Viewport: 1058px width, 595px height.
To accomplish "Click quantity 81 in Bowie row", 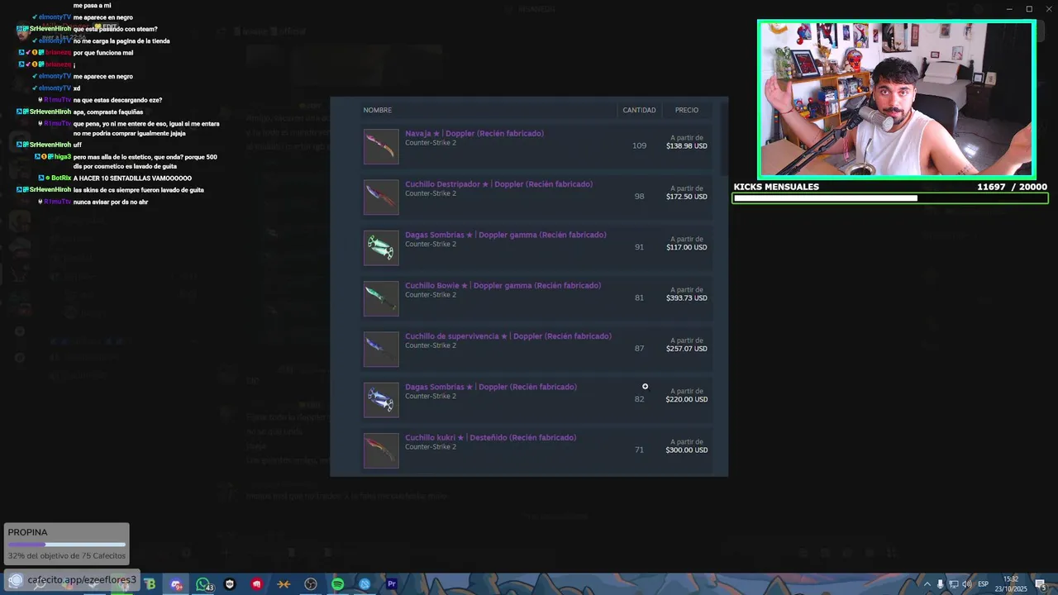I will (639, 297).
